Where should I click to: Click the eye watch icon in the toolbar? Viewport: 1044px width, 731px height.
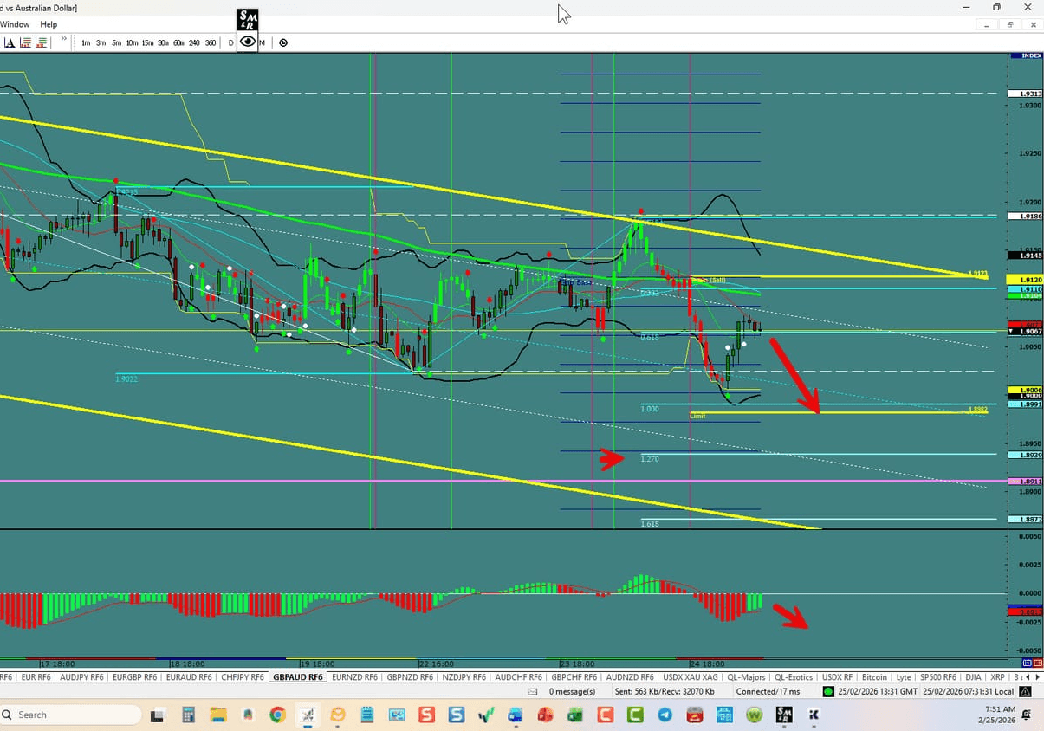pos(247,42)
